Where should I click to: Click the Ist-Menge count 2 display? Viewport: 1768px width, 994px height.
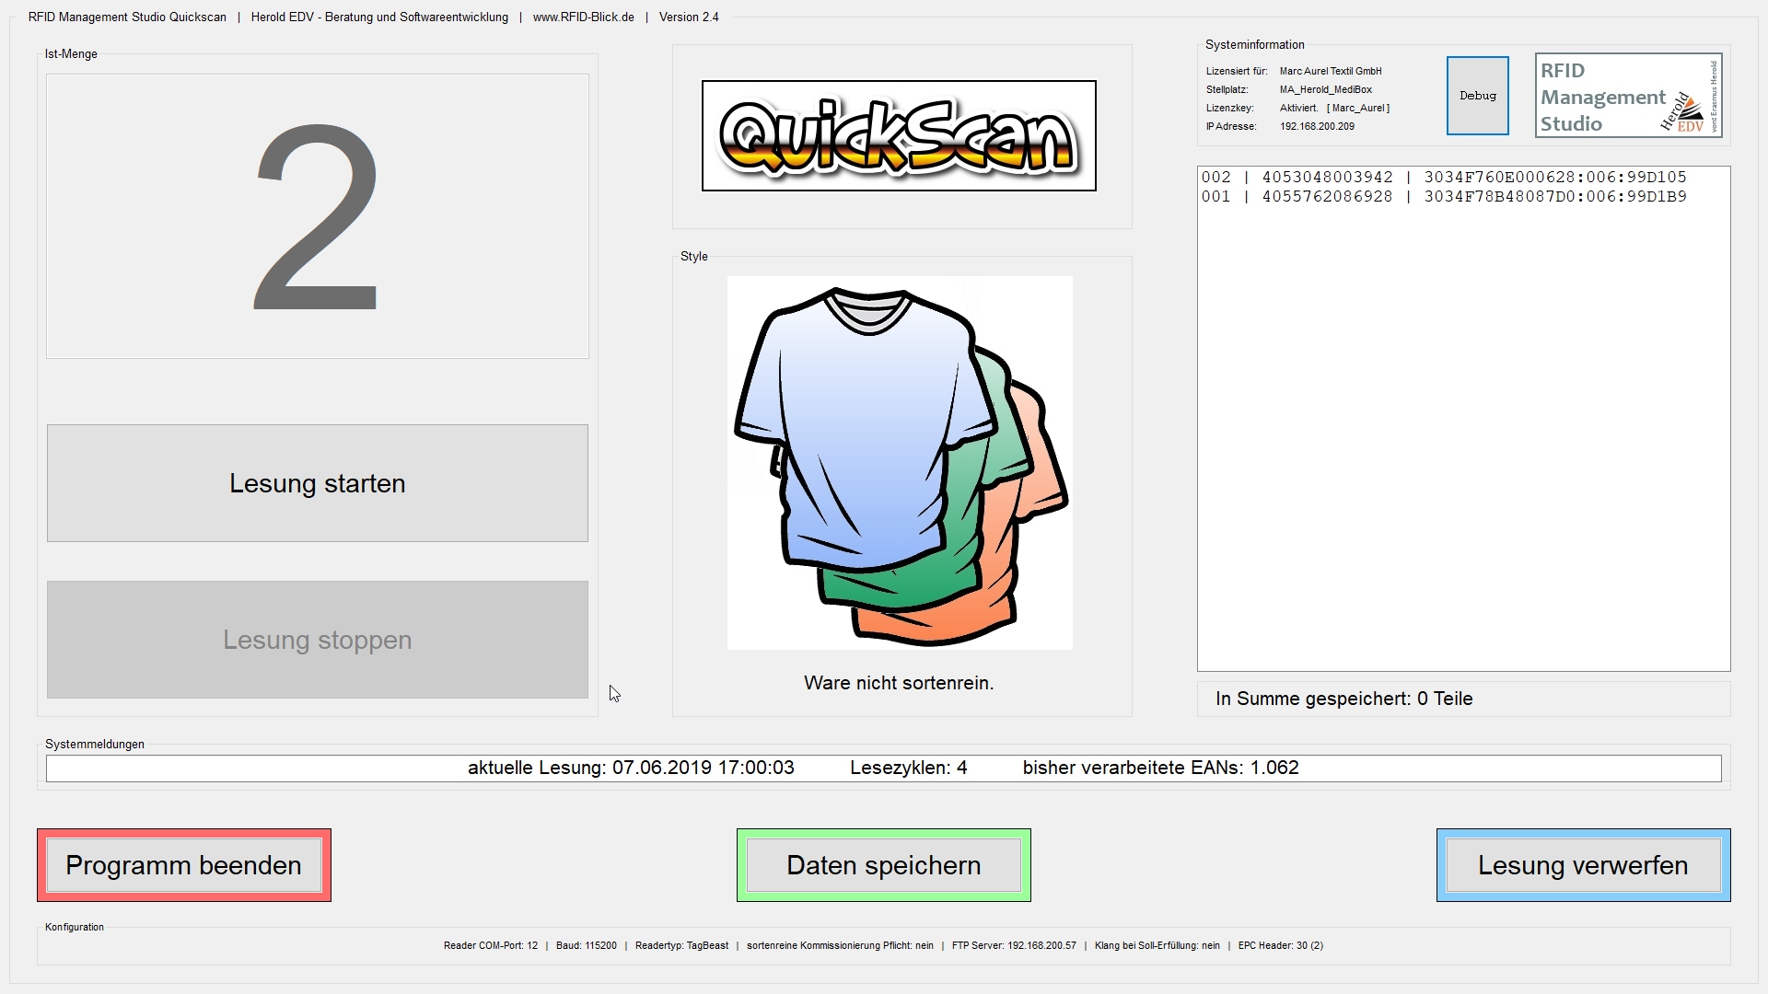click(x=318, y=216)
